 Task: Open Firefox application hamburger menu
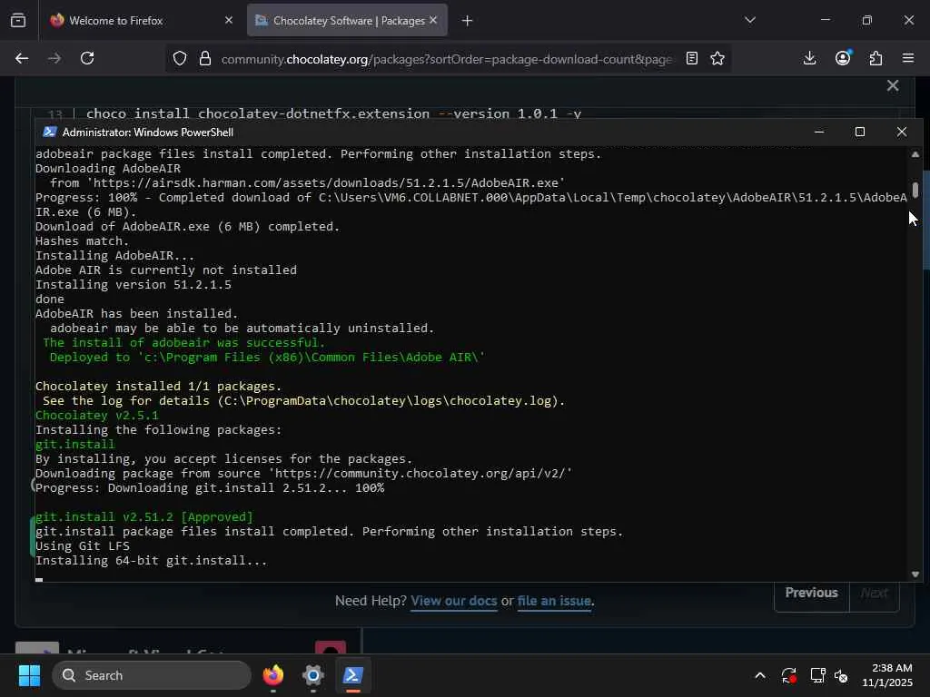click(x=908, y=58)
